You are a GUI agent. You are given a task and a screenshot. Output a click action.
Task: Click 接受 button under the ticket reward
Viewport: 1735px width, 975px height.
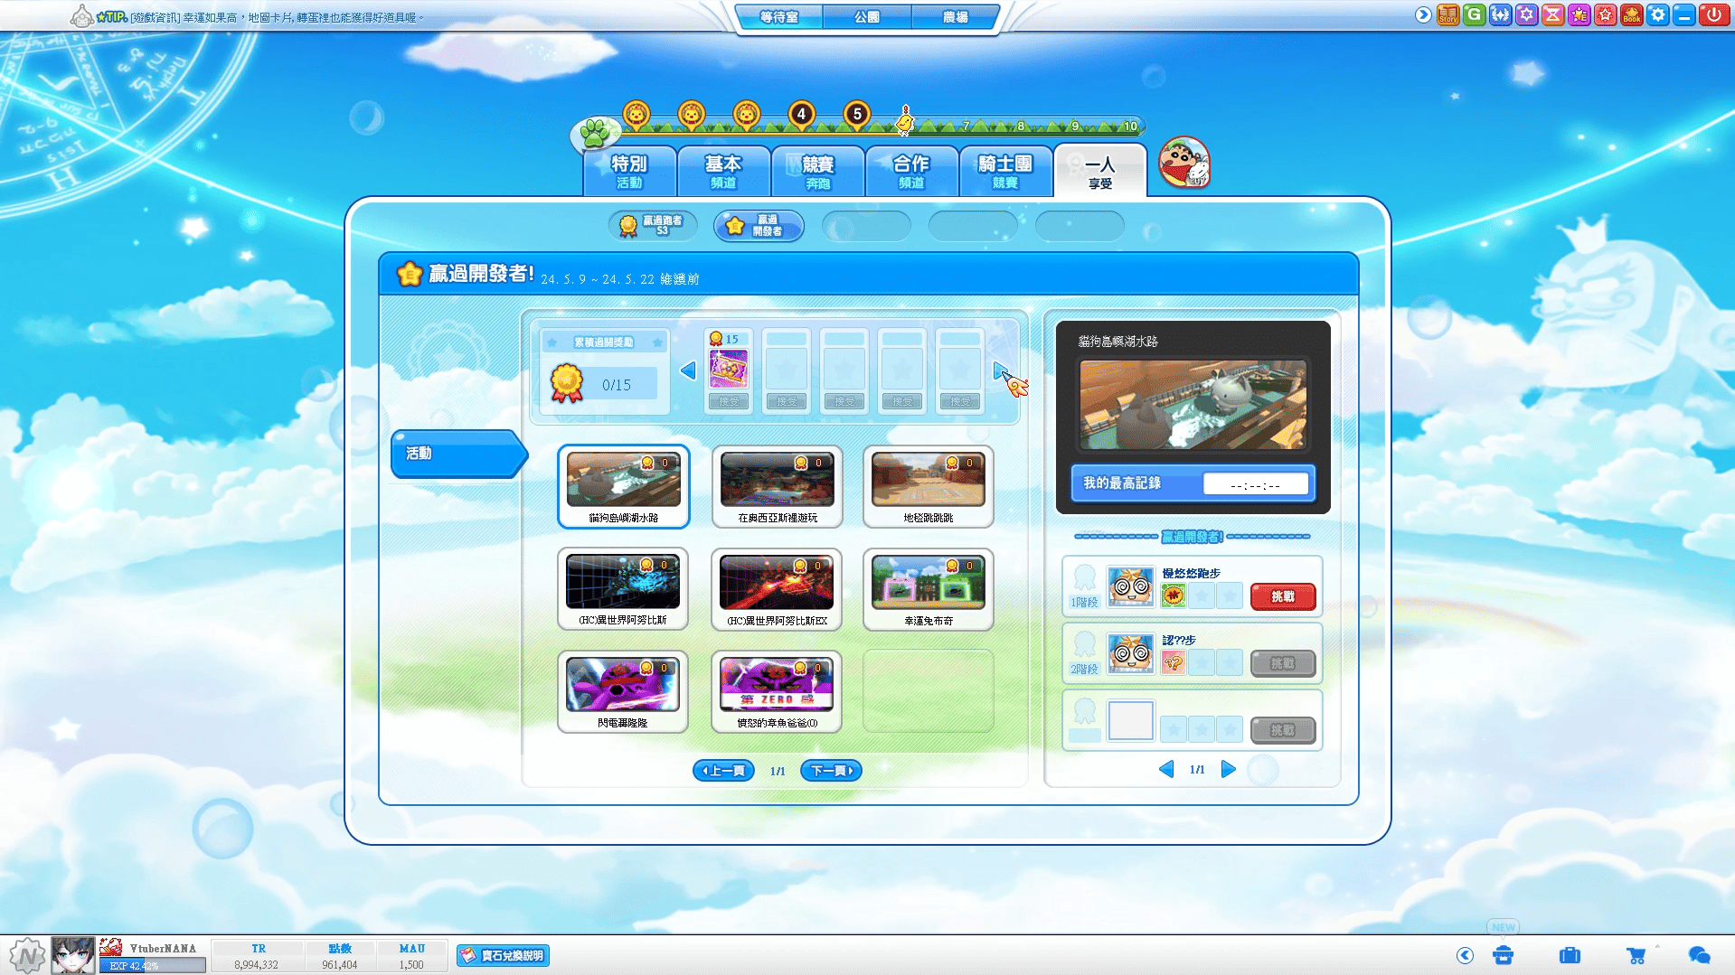pyautogui.click(x=728, y=401)
